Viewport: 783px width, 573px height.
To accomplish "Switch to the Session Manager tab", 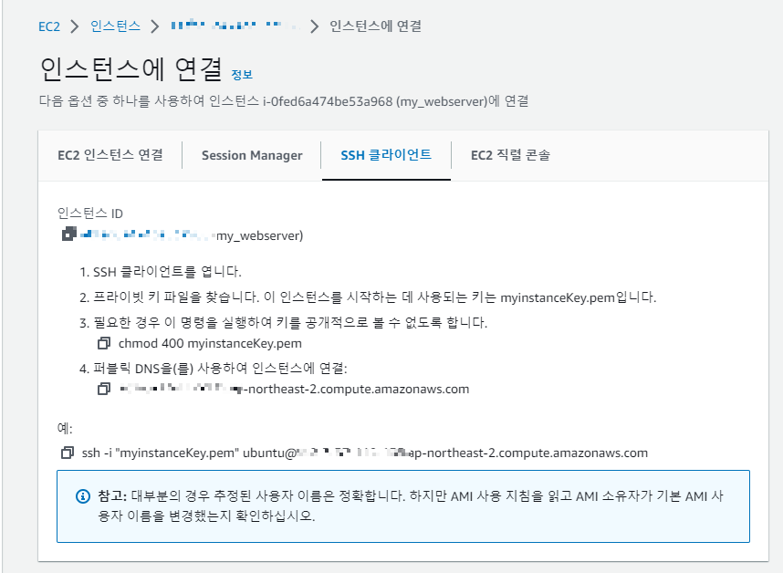I will point(252,155).
